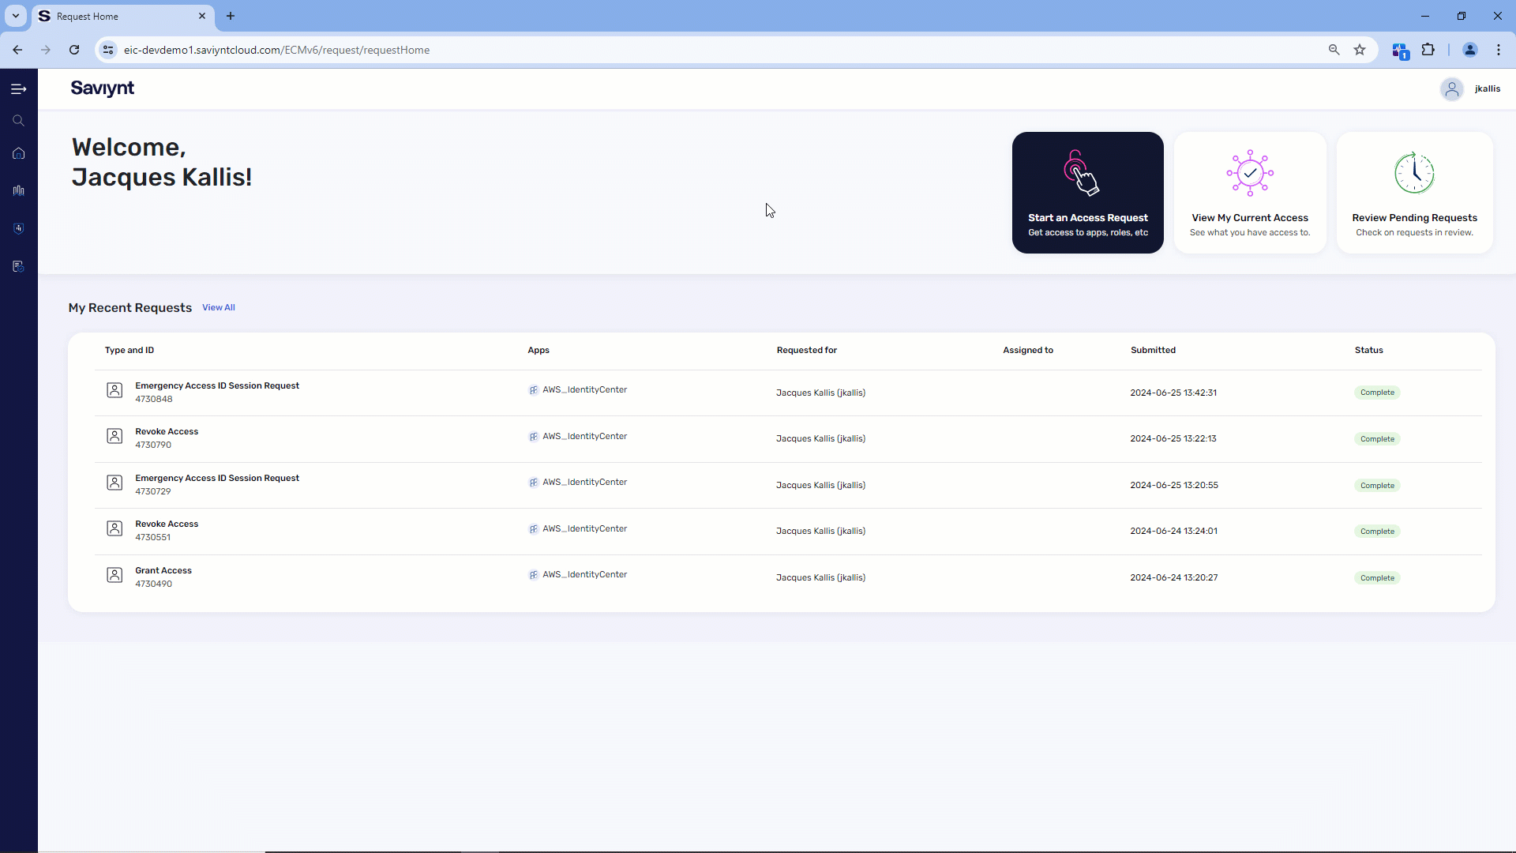Open View My Current Access
The width and height of the screenshot is (1516, 853).
click(x=1249, y=192)
